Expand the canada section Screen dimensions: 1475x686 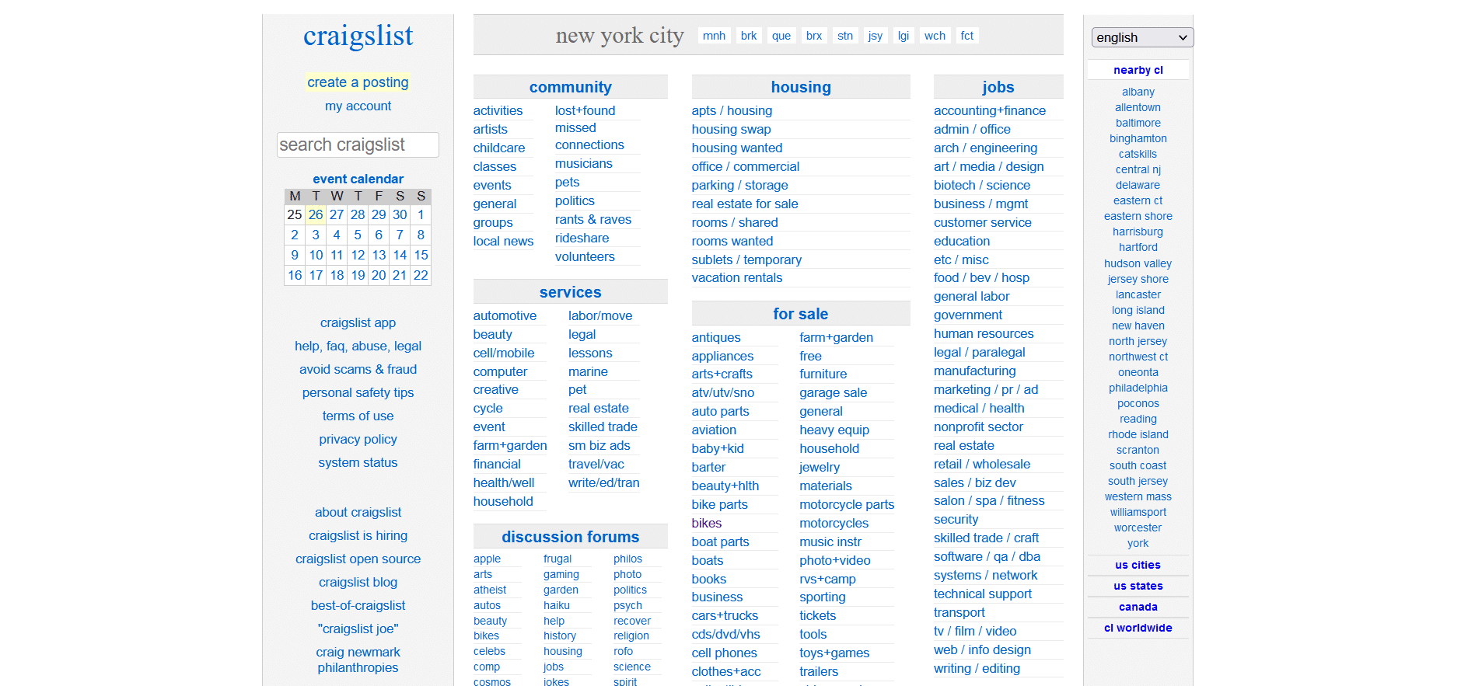click(x=1138, y=607)
